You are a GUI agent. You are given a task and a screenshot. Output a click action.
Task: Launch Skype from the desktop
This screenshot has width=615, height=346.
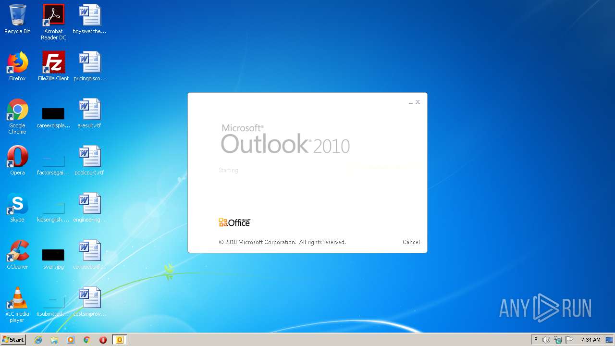point(17,208)
